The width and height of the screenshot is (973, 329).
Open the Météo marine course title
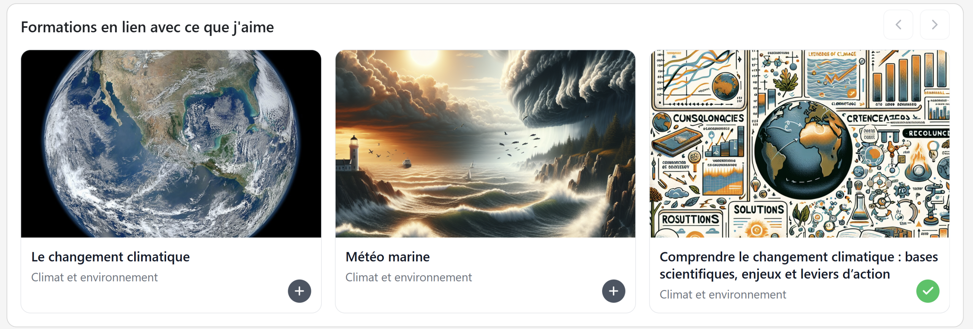click(387, 257)
